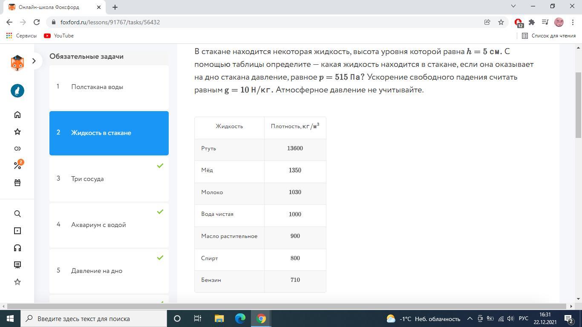The height and width of the screenshot is (327, 582).
Task: Open the headphones support icon
Action: click(x=17, y=248)
